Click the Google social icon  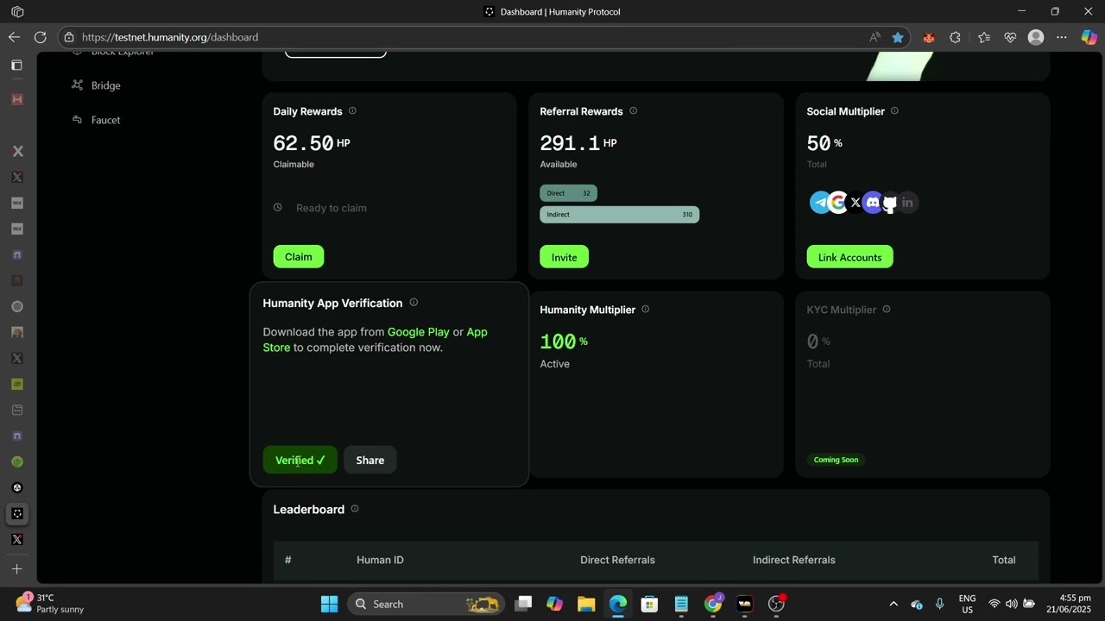click(838, 203)
